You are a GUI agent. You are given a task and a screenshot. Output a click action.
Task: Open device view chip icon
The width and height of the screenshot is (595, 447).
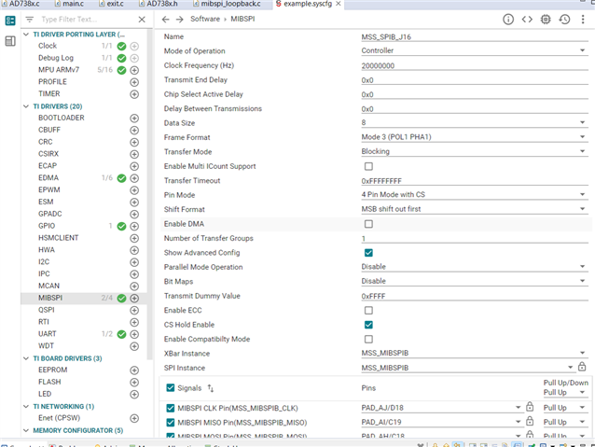(x=546, y=20)
